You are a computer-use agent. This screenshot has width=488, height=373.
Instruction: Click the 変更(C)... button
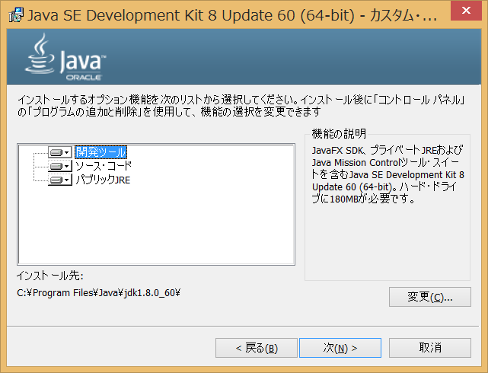[x=430, y=297]
